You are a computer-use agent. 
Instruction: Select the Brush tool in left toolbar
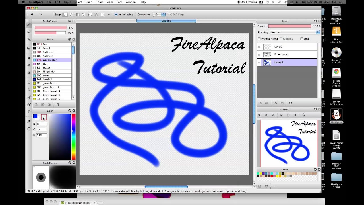(29, 24)
